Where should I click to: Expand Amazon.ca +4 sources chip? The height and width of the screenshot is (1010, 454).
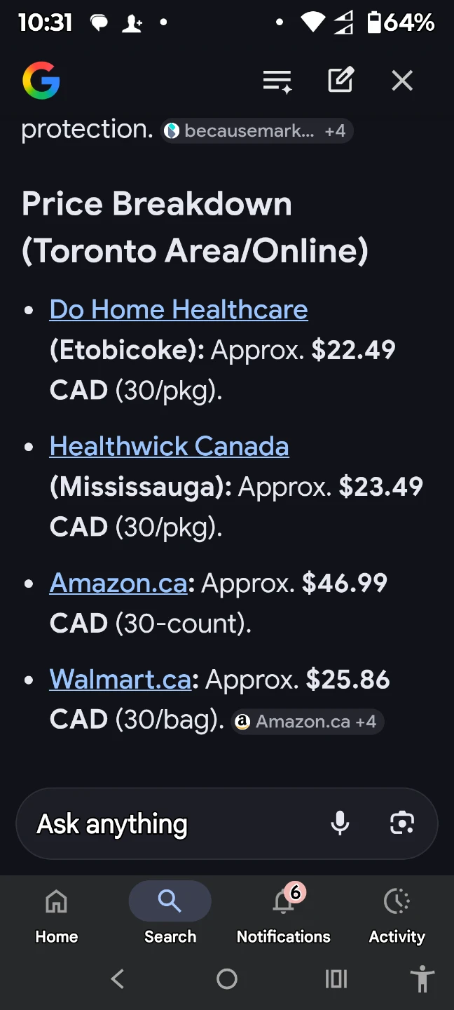point(308,722)
